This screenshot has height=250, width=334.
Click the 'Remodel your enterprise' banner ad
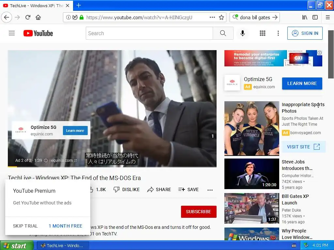pos(273,58)
